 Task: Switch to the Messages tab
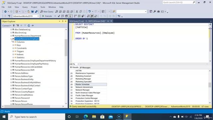(85, 67)
